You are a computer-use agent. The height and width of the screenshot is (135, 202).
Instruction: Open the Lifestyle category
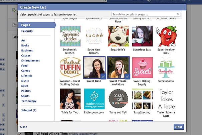pyautogui.click(x=27, y=76)
